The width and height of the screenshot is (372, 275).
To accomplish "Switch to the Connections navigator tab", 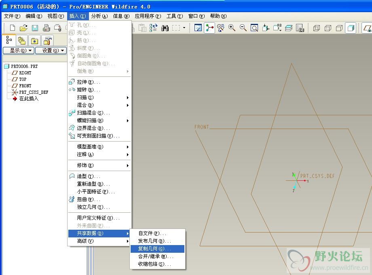I will coord(47,40).
